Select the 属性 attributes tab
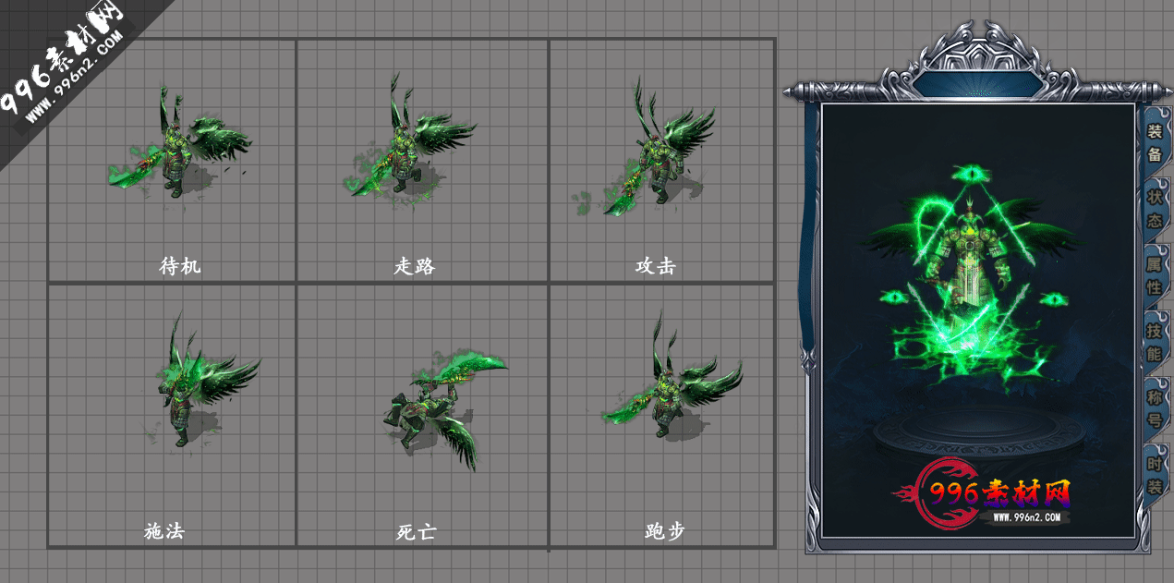This screenshot has width=1174, height=583. (1155, 274)
